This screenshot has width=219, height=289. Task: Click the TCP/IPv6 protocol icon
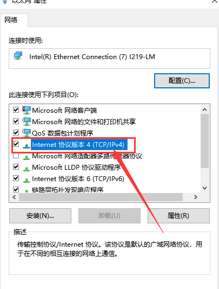tap(26, 180)
